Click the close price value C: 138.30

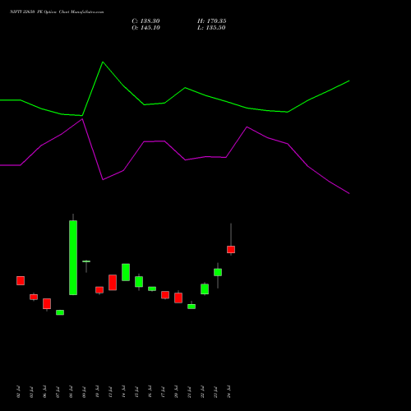point(145,21)
